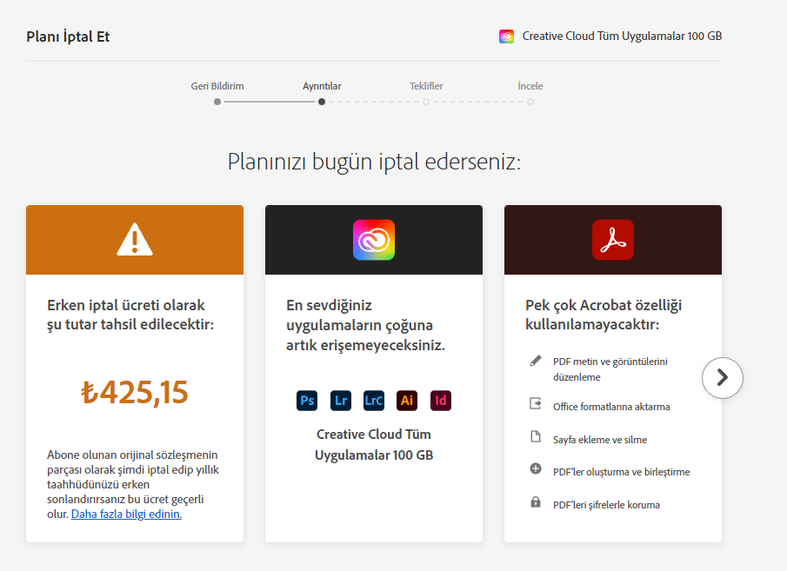Click the Geri Bildirim progress dot

[217, 102]
